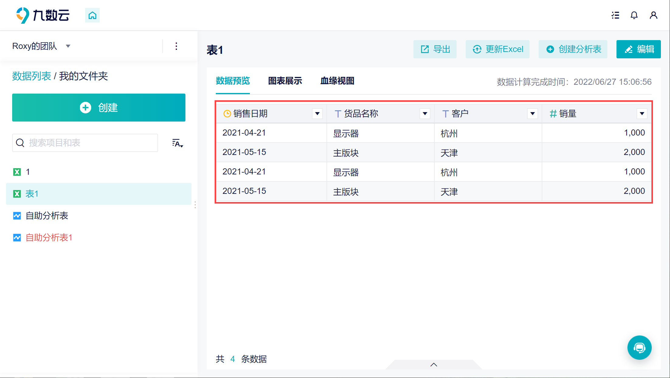The image size is (670, 378).
Task: Click the 导出 export button
Action: (435, 49)
